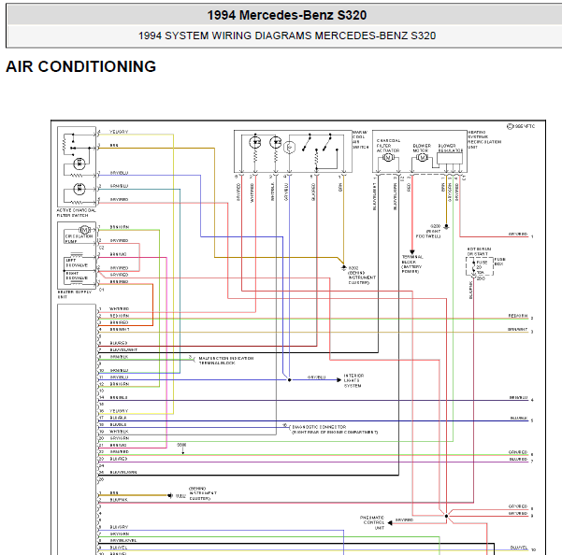Click the "LEFT DUOVALVE" label
Image resolution: width=562 pixels, height=555 pixels.
point(77,263)
